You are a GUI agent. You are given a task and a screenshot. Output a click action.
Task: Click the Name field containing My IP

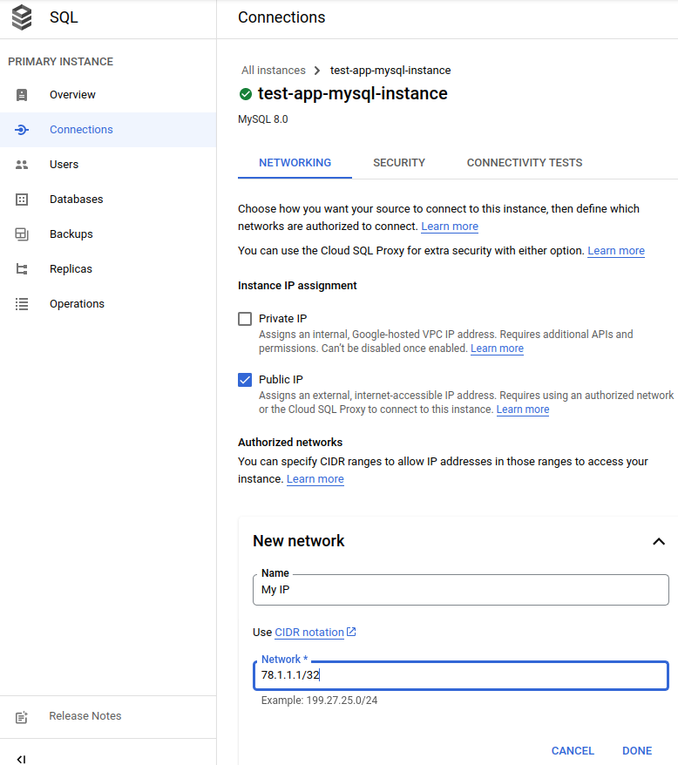[460, 590]
